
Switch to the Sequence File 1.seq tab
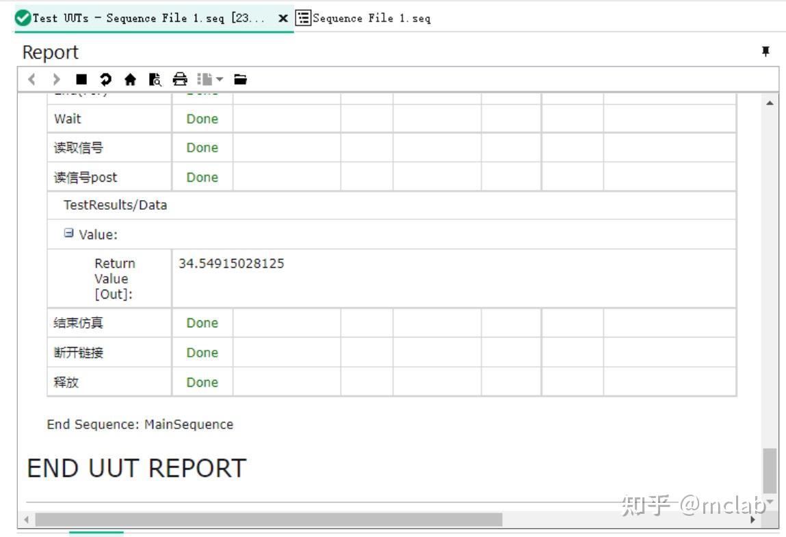[363, 18]
